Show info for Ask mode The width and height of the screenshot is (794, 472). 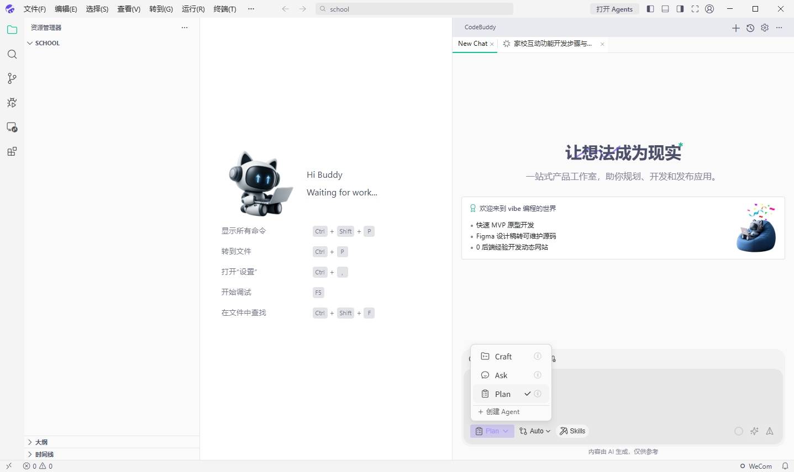pos(538,375)
